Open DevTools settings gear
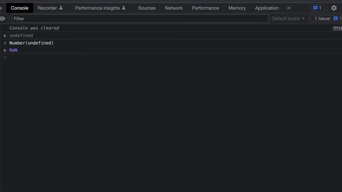The image size is (342, 192). (334, 8)
